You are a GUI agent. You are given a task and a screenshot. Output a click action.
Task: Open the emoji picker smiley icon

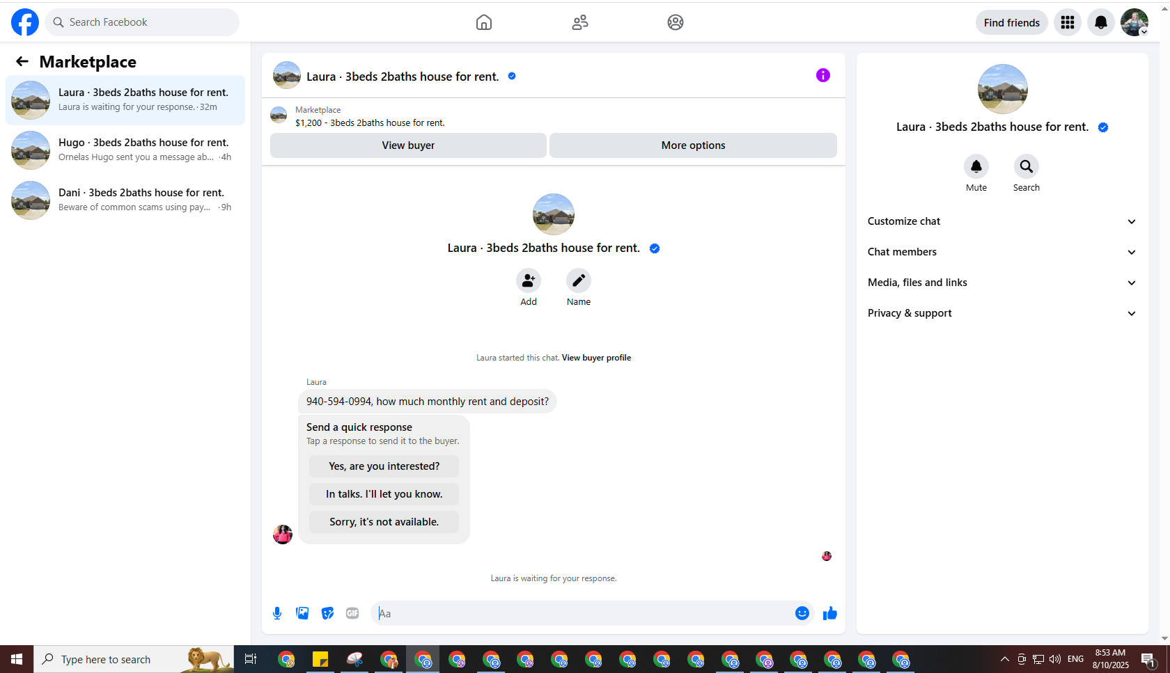click(x=802, y=613)
